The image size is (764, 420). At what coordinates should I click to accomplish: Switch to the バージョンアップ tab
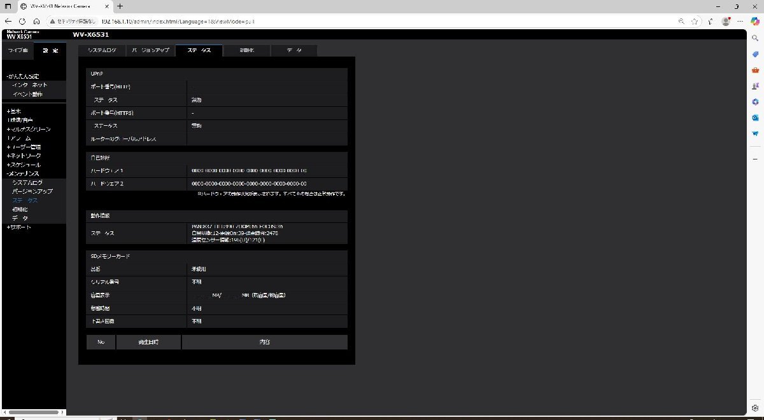point(150,50)
